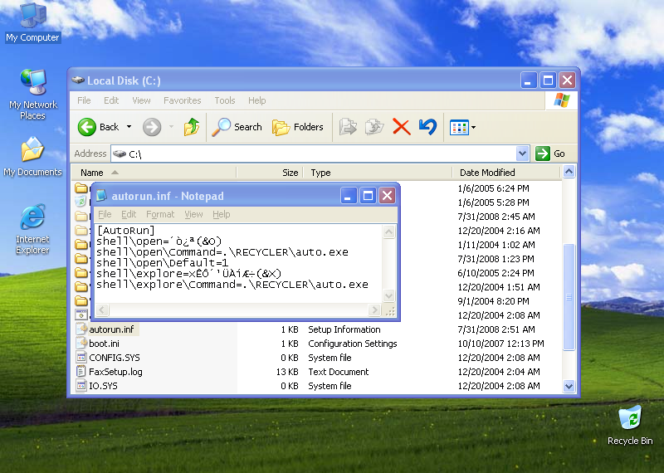
Task: Click the FaxSetup.log file name
Action: pyautogui.click(x=115, y=372)
